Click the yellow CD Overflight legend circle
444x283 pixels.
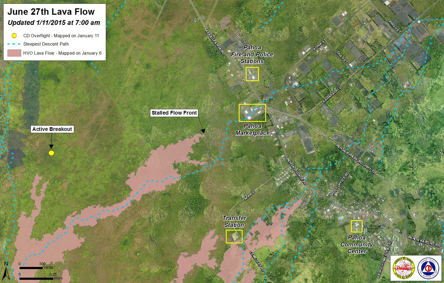(x=14, y=36)
